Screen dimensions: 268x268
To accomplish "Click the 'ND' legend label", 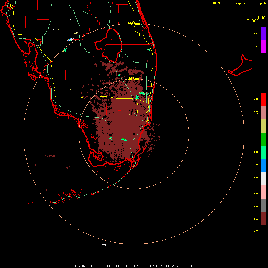I will pyautogui.click(x=256, y=232).
